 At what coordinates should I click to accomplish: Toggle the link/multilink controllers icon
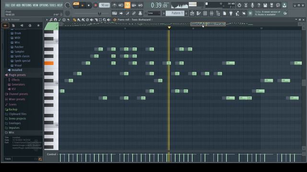134,13
